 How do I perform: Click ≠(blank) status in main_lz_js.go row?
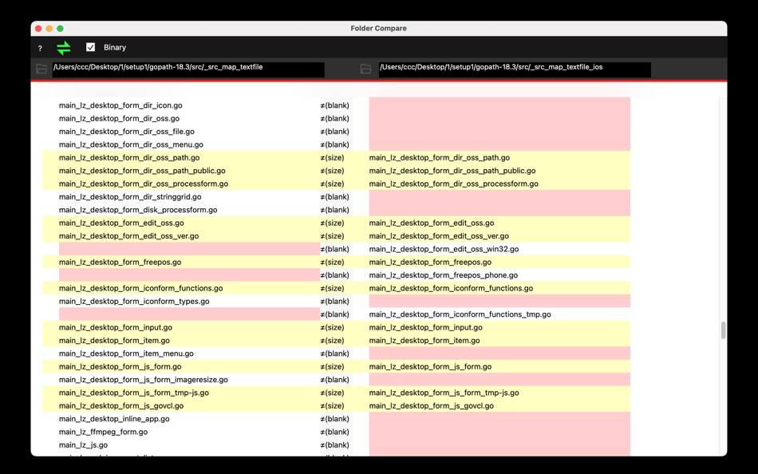point(334,445)
